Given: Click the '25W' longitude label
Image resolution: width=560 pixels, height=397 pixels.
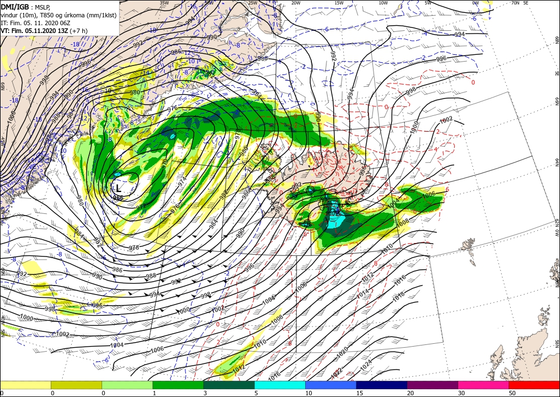Looking at the screenshot, I should pos(253,3).
